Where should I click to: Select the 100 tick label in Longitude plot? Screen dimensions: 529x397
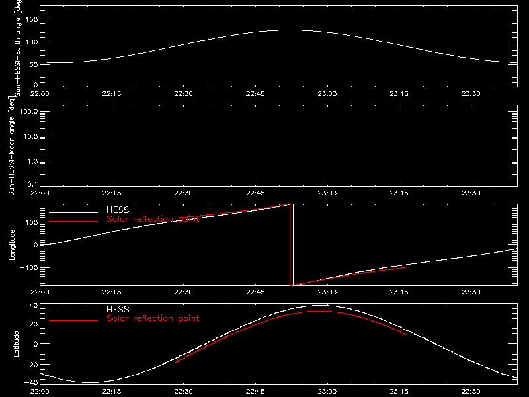click(x=32, y=222)
